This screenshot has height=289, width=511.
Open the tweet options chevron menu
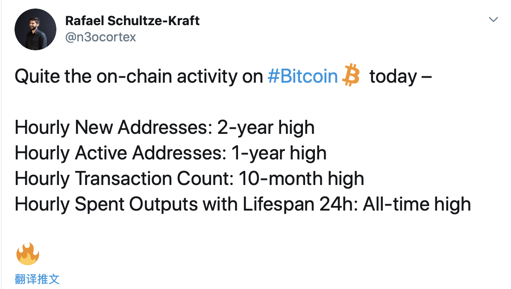click(493, 20)
